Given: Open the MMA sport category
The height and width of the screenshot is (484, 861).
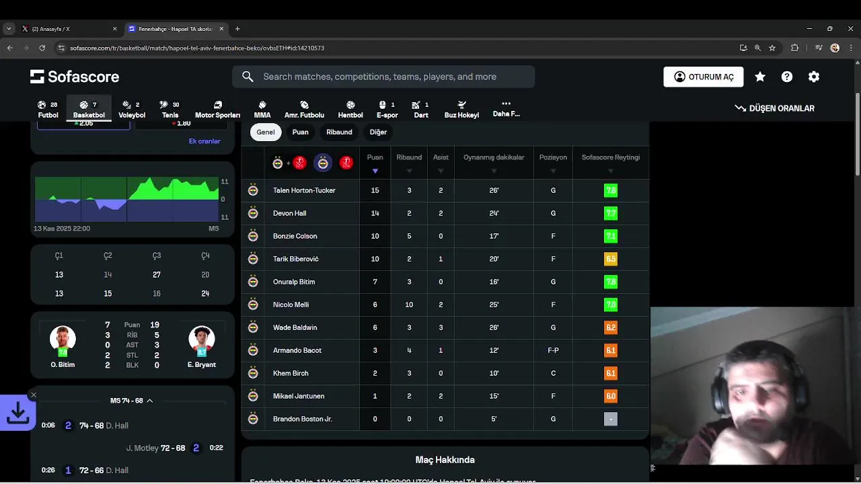Looking at the screenshot, I should (x=262, y=110).
